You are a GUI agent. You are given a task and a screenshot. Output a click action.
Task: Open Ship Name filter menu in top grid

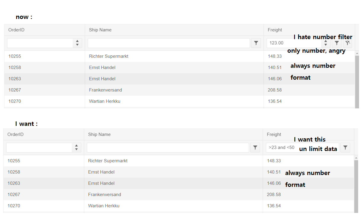point(256,43)
